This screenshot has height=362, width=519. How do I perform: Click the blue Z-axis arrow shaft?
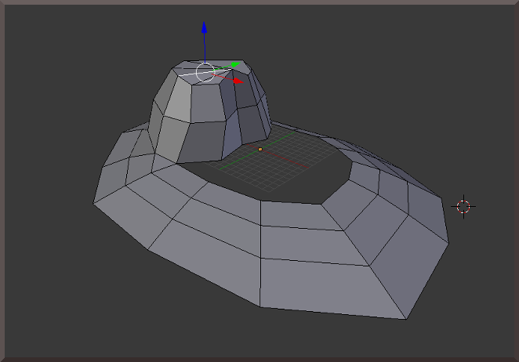(204, 47)
